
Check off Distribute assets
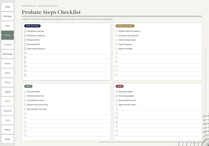pos(117,92)
